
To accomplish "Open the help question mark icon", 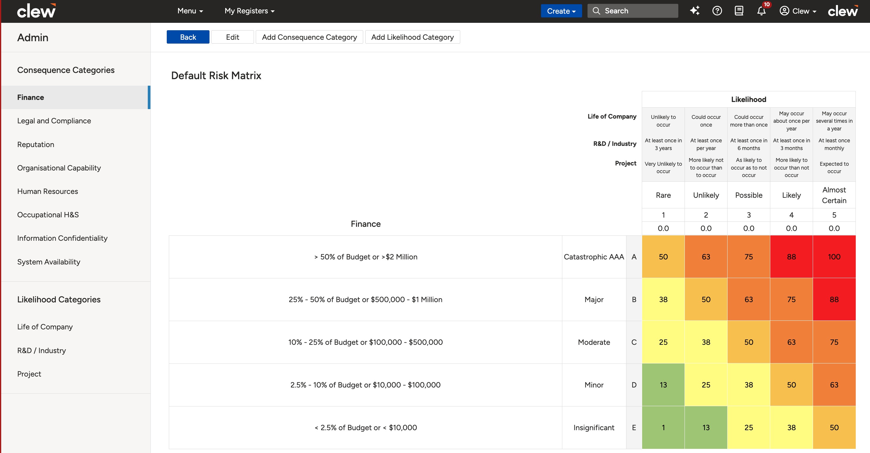I will [717, 11].
